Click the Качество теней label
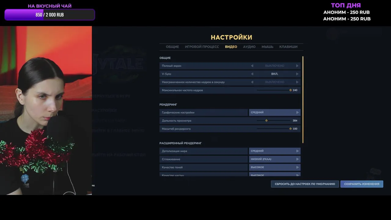The height and width of the screenshot is (220, 391). (173, 167)
